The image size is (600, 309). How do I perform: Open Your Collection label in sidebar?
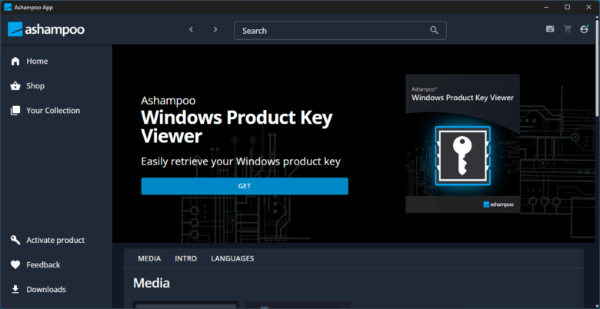point(53,111)
